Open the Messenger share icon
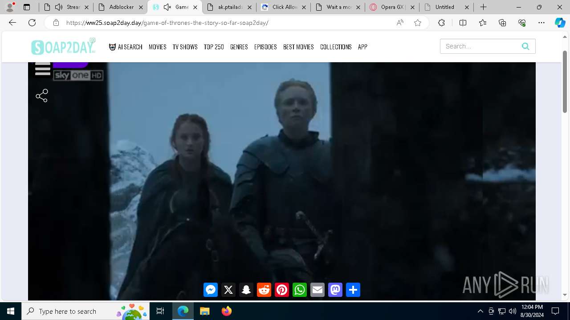 211,290
